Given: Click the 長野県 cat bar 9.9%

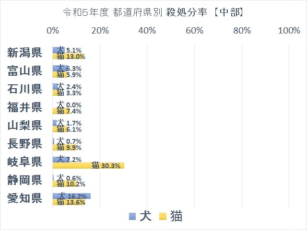Looking at the screenshot, I should pos(64,148).
